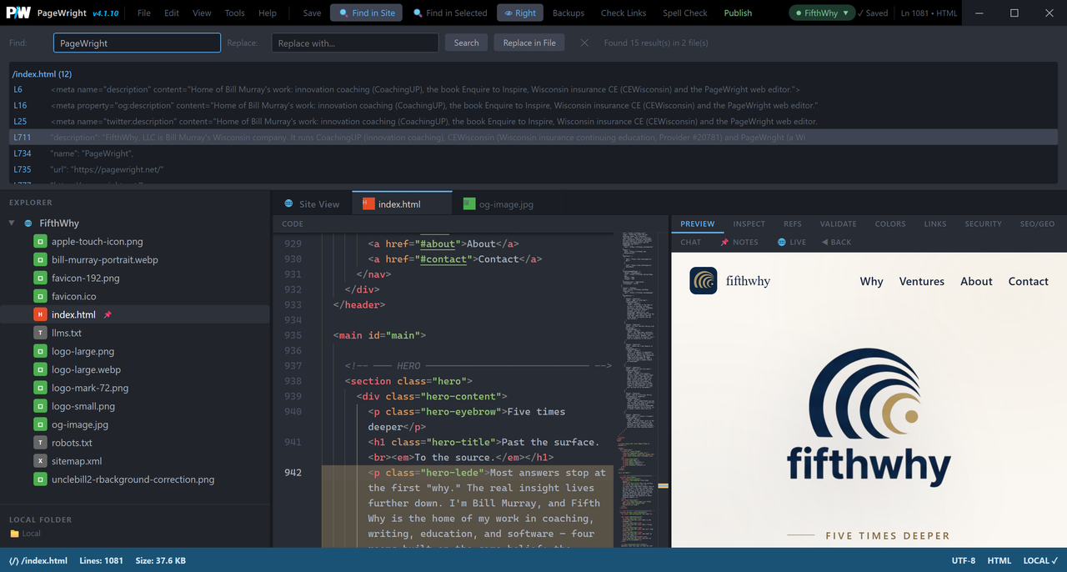Toggle the Find in Site mode
This screenshot has width=1067, height=572.
tap(366, 13)
